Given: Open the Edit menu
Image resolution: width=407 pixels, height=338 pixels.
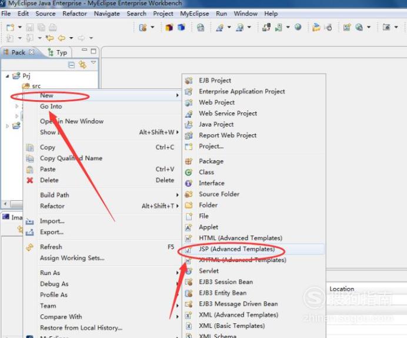Looking at the screenshot, I should point(23,14).
